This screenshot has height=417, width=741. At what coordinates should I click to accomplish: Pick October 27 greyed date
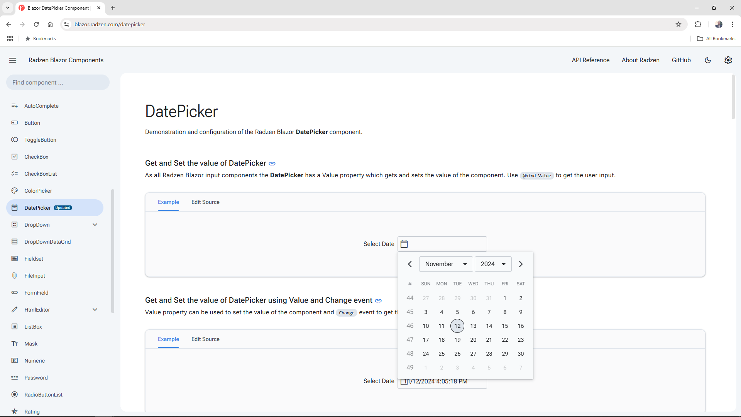coord(426,298)
